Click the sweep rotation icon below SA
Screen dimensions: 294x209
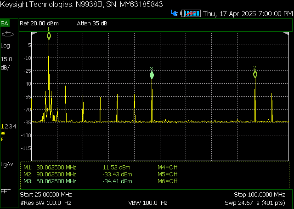point(8,34)
